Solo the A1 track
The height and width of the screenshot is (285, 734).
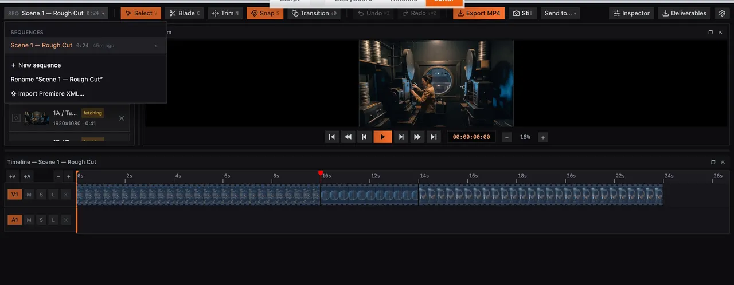[x=41, y=220]
